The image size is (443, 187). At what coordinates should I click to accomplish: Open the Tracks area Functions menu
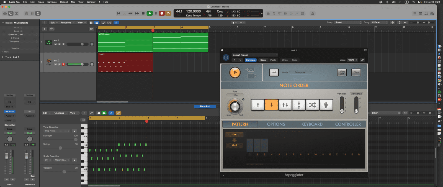[x=67, y=23]
